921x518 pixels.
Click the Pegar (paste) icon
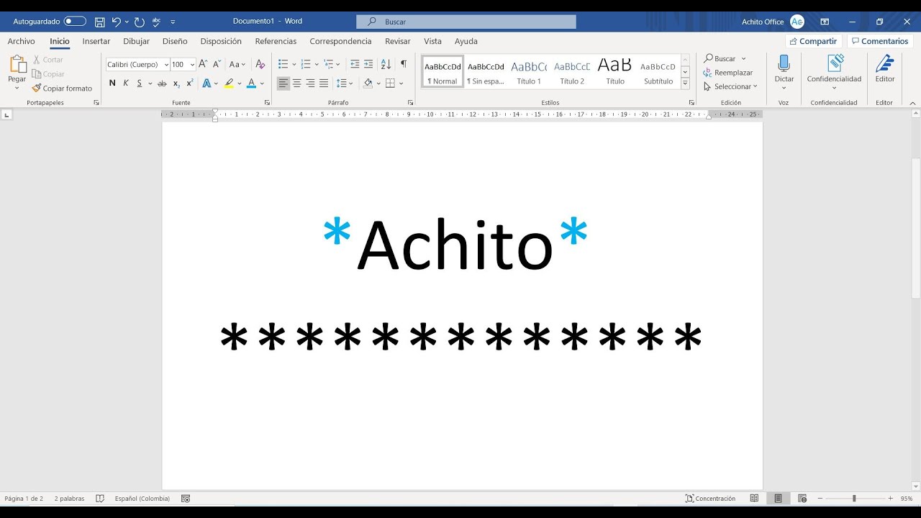(17, 65)
